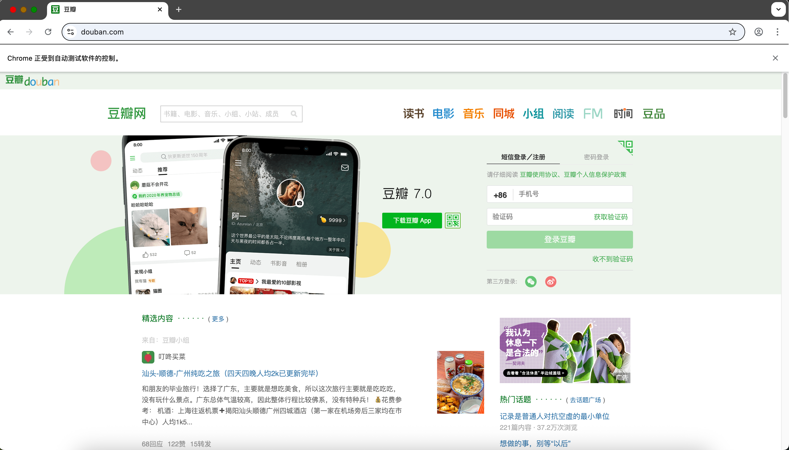Click 更多 next to 精选内容

(218, 319)
